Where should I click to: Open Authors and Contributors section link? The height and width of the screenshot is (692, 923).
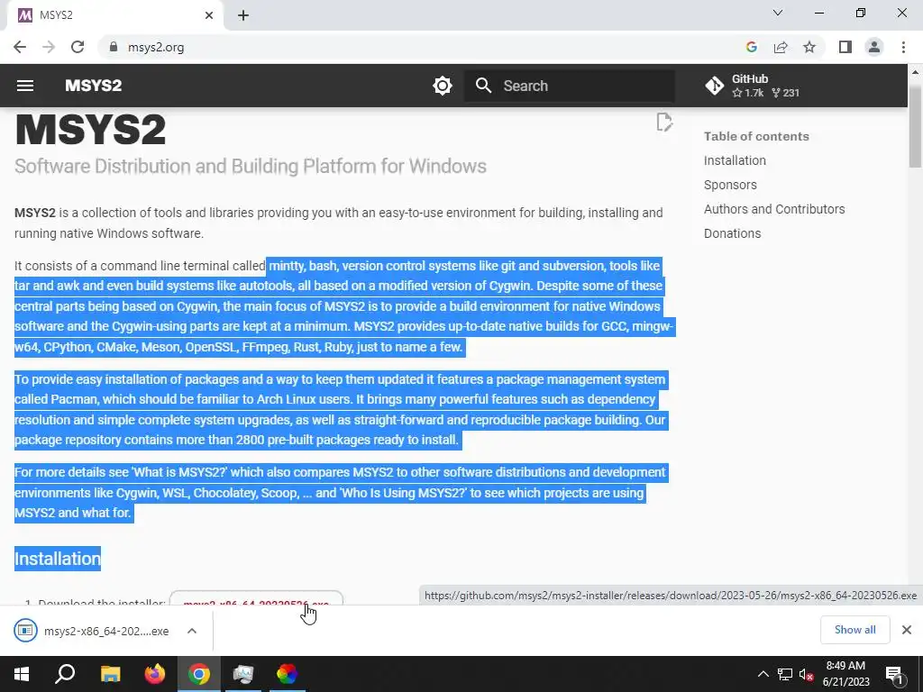(x=774, y=209)
